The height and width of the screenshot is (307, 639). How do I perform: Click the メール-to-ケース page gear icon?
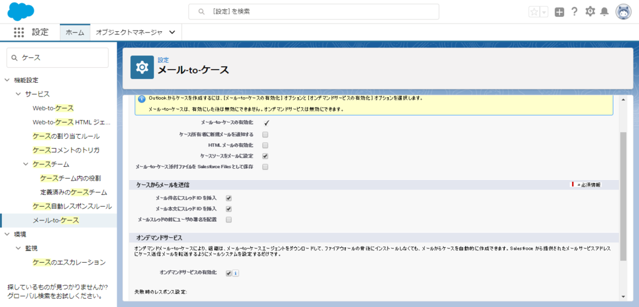142,67
